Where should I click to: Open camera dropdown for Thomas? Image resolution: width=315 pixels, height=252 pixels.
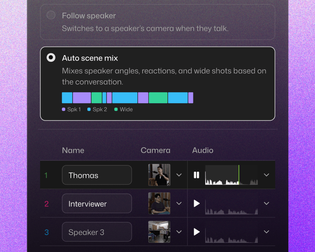tap(179, 175)
